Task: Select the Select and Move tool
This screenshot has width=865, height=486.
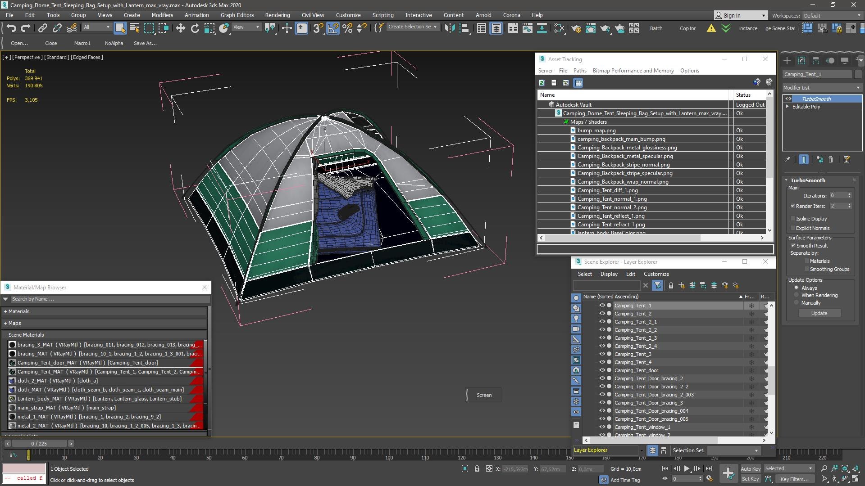Action: click(x=180, y=28)
